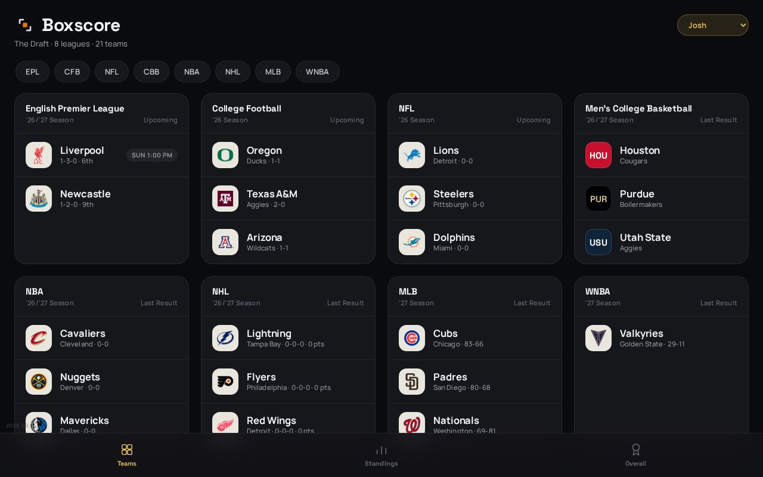The height and width of the screenshot is (477, 763).
Task: Click the Steelers team name
Action: pyautogui.click(x=454, y=194)
